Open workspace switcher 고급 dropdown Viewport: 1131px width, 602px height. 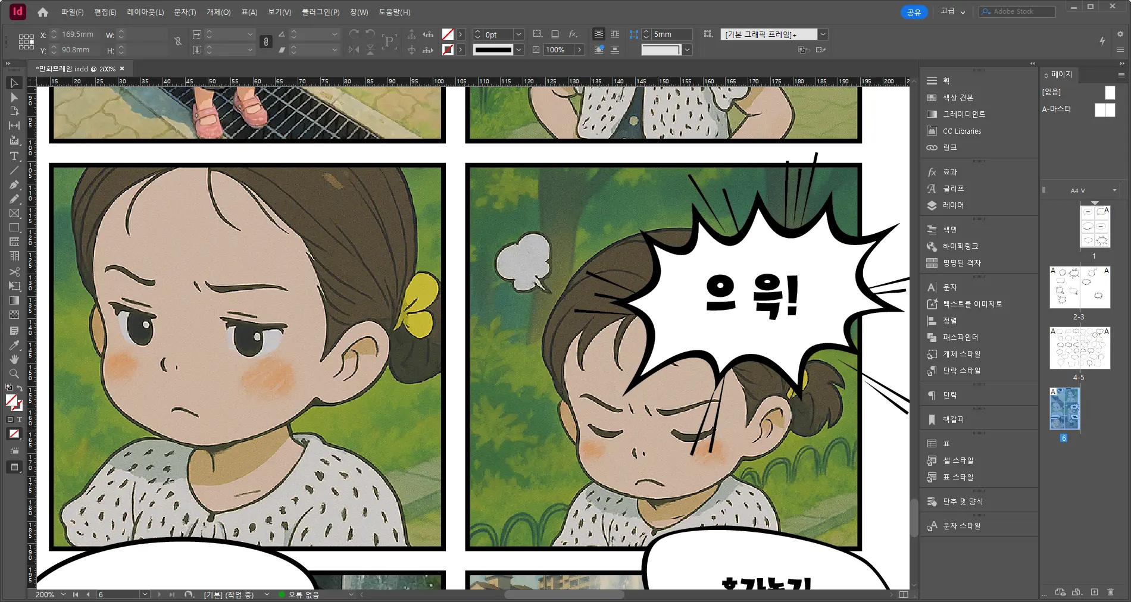click(x=952, y=11)
